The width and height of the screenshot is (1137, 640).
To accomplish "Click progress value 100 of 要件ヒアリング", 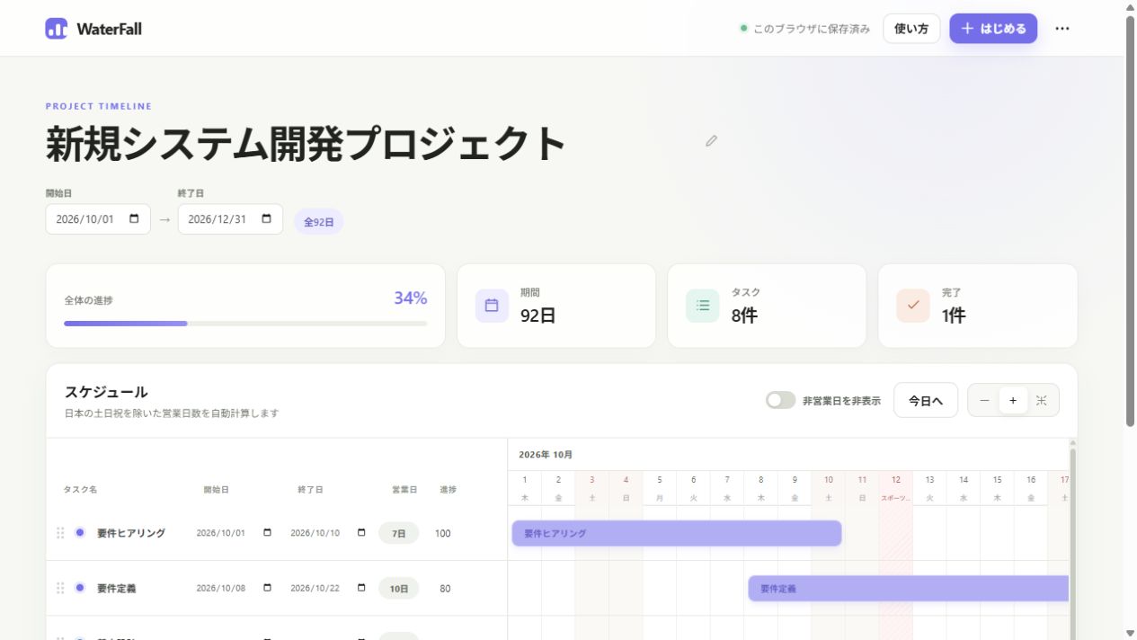I will point(443,533).
